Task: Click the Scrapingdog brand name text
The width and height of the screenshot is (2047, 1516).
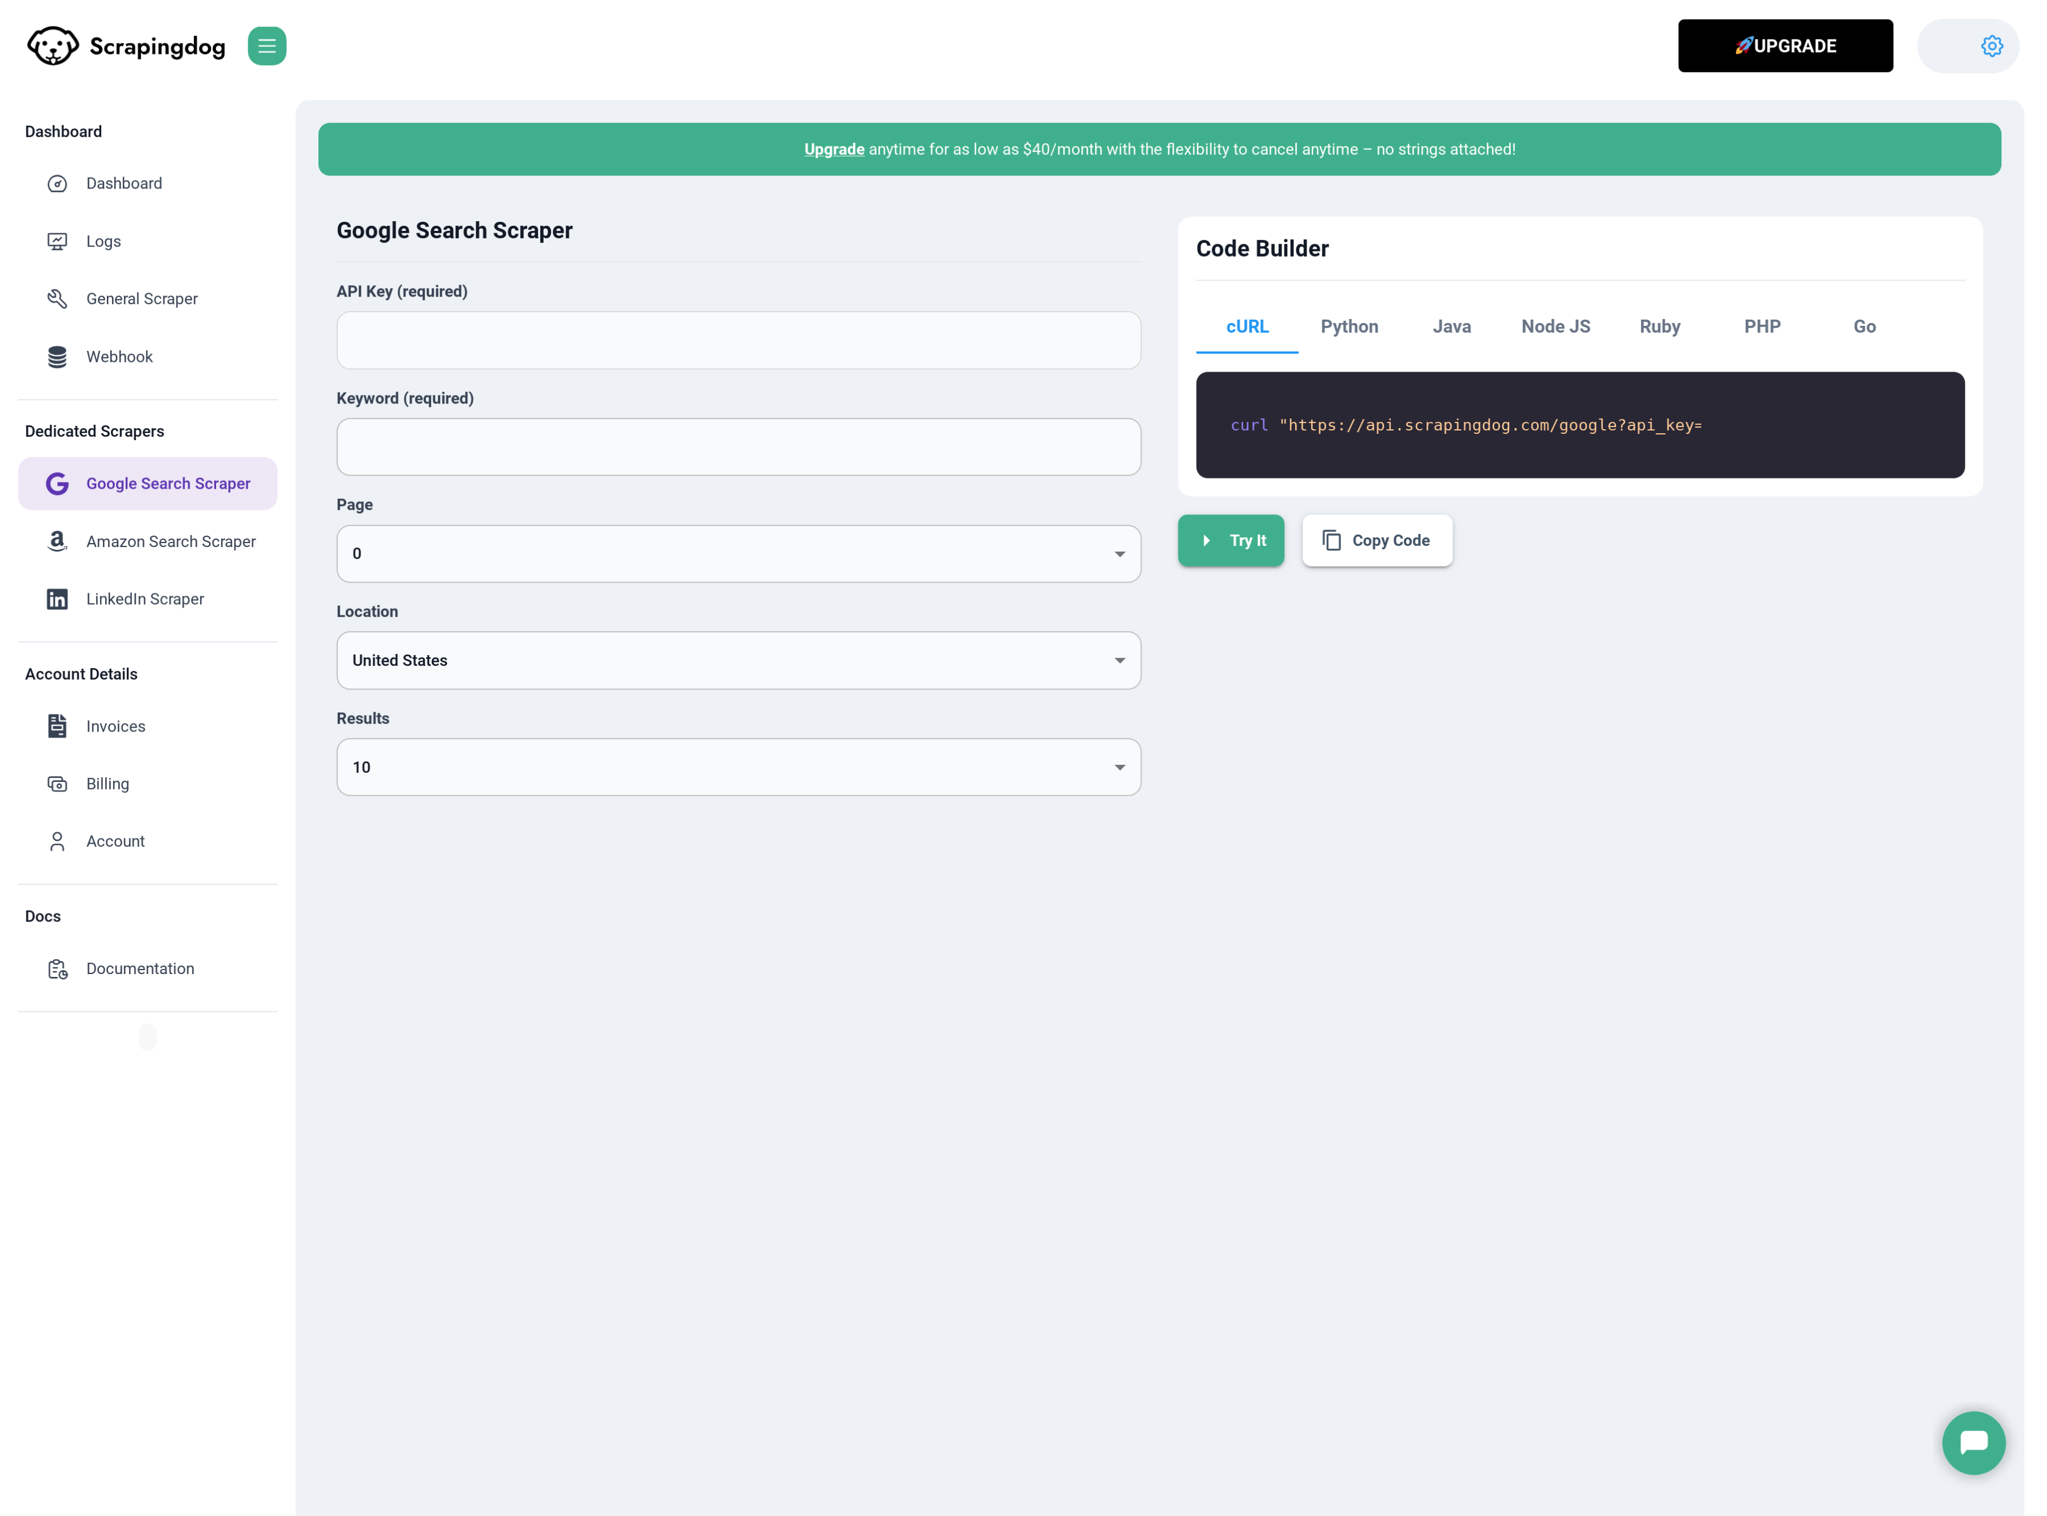Action: point(157,47)
